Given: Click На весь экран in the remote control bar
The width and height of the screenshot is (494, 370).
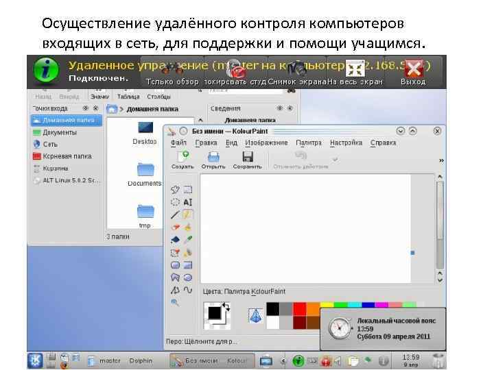Looking at the screenshot, I should [355, 73].
